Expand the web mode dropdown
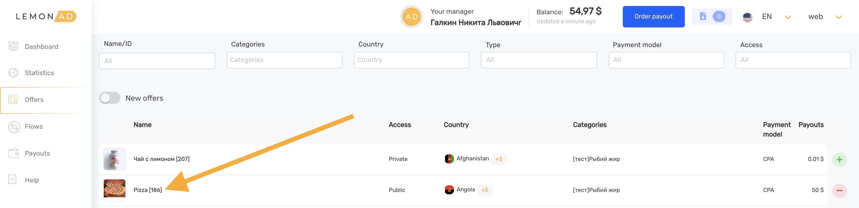Viewport: 859px width, 208px height. (x=838, y=17)
